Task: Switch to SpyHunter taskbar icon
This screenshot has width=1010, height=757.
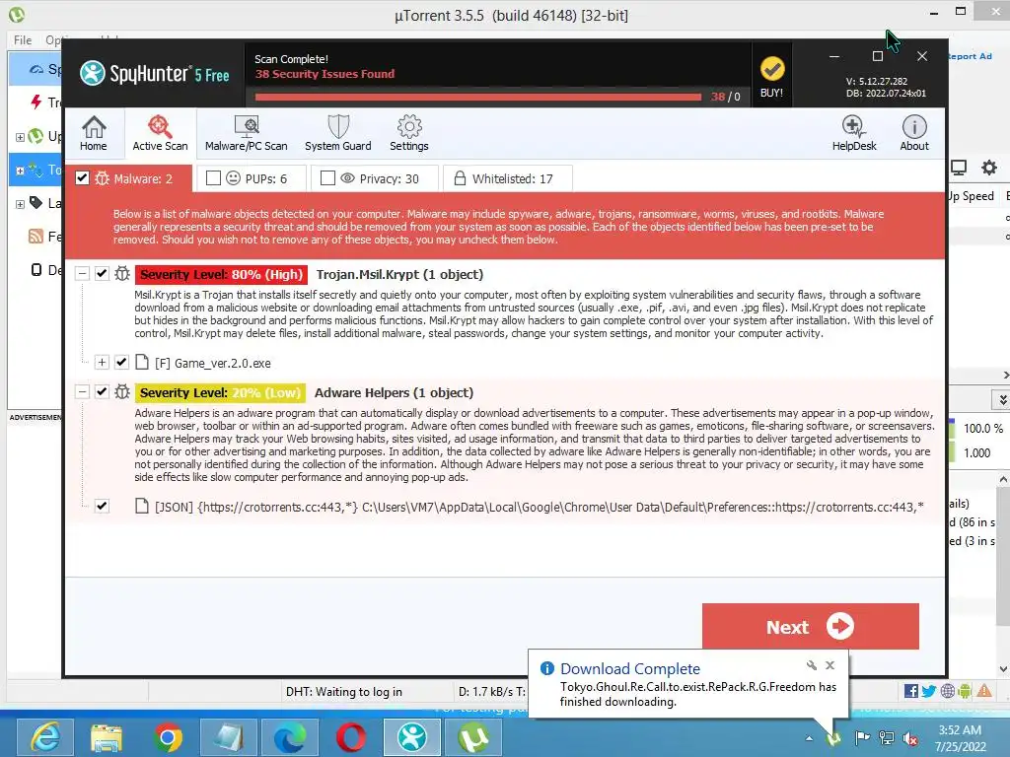Action: click(412, 737)
